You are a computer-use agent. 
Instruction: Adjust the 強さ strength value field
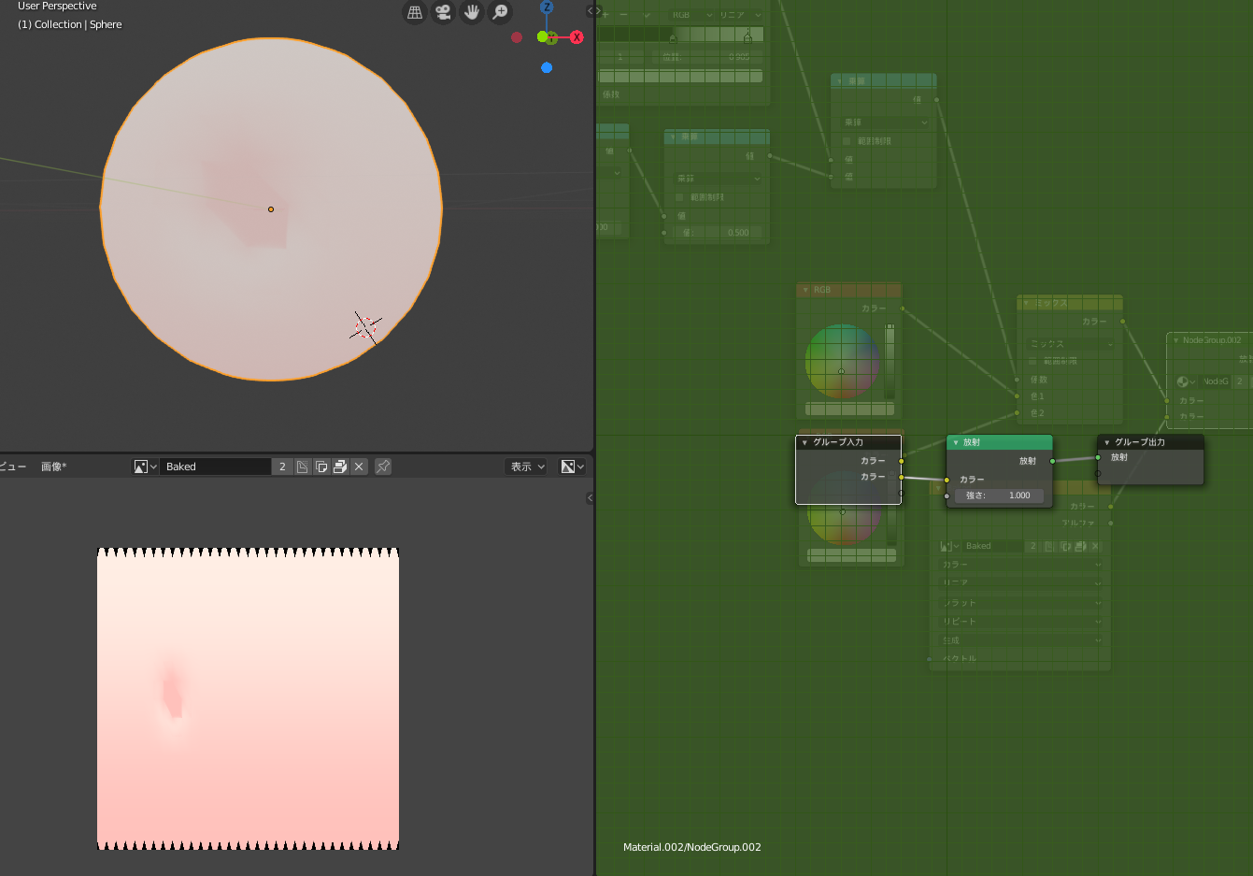999,495
